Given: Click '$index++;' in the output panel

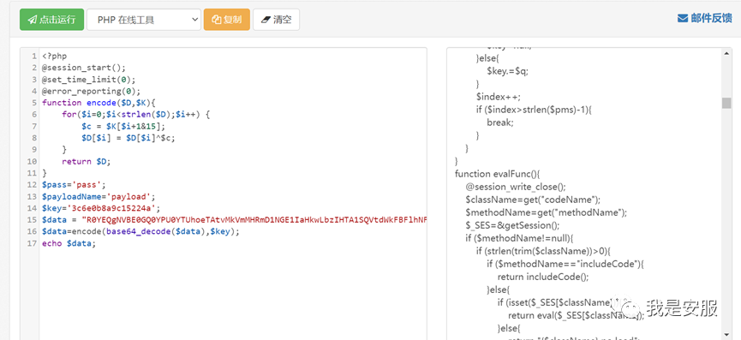Looking at the screenshot, I should click(x=498, y=97).
